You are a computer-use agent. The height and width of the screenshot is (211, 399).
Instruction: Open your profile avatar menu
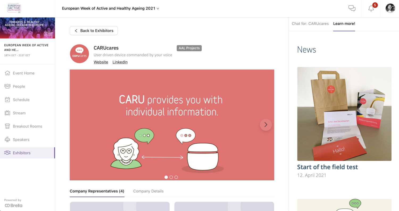390,8
